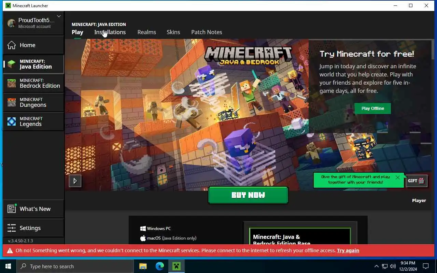Dismiss the gift of Minecraft tooltip
The width and height of the screenshot is (437, 273).
point(397,177)
